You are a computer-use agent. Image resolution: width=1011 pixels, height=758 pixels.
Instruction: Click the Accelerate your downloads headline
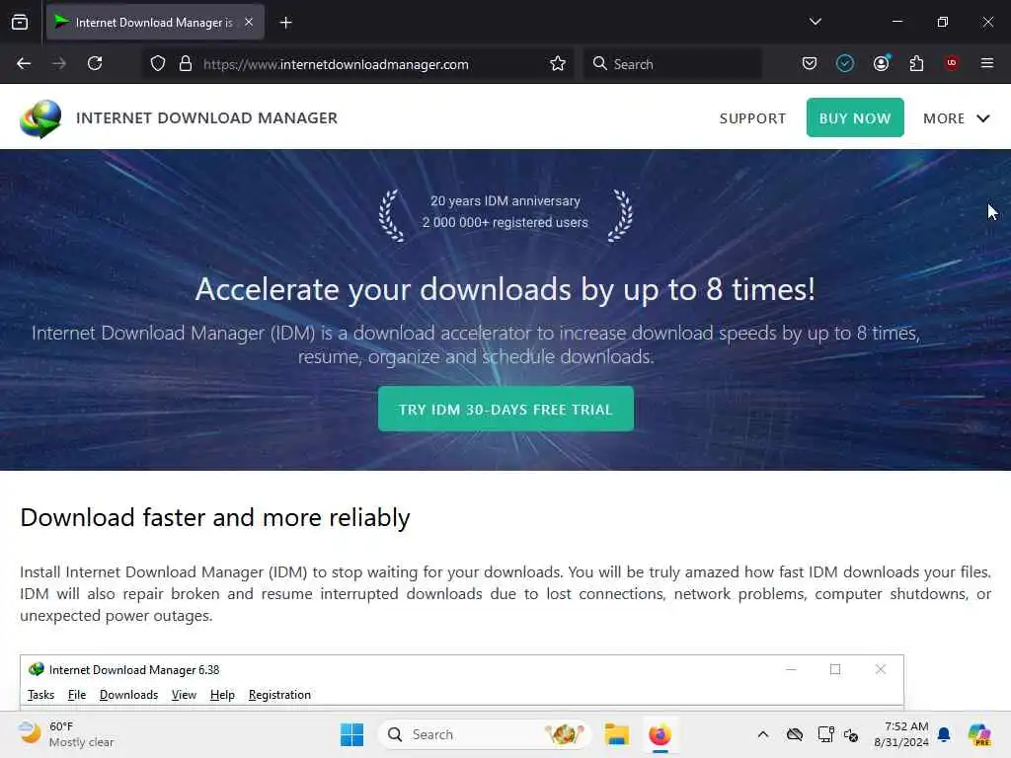[505, 289]
